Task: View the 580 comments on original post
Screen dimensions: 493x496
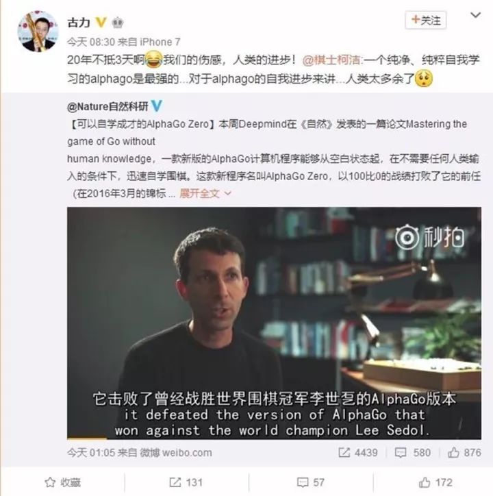Action: pyautogui.click(x=412, y=453)
